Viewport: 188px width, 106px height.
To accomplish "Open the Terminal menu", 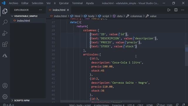I will (77, 3).
